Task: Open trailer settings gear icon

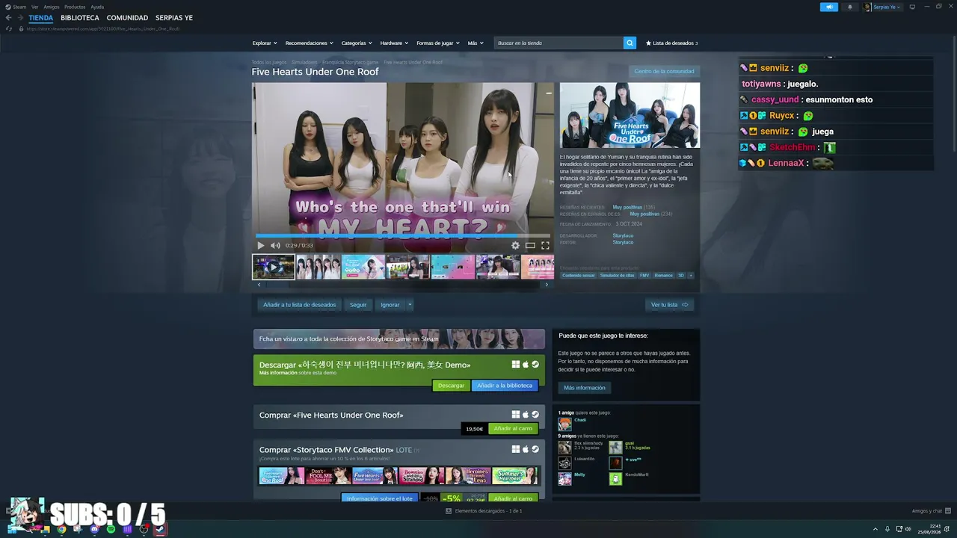Action: coord(515,245)
